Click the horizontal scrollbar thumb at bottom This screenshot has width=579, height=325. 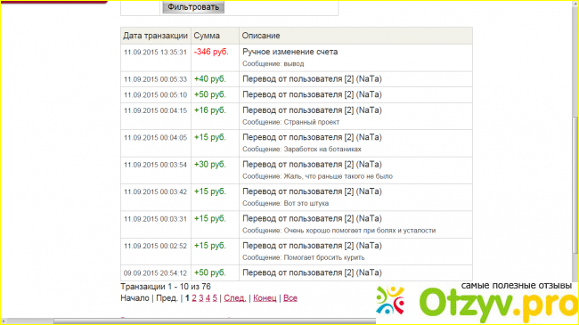click(x=214, y=321)
